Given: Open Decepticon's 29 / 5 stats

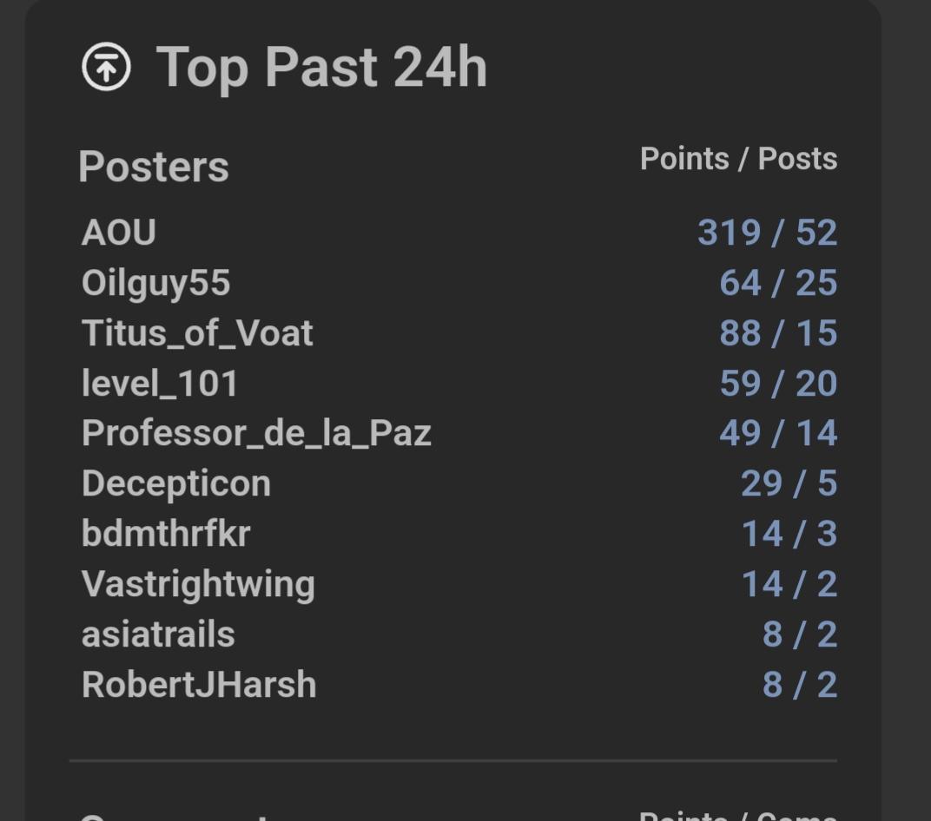Looking at the screenshot, I should point(789,483).
